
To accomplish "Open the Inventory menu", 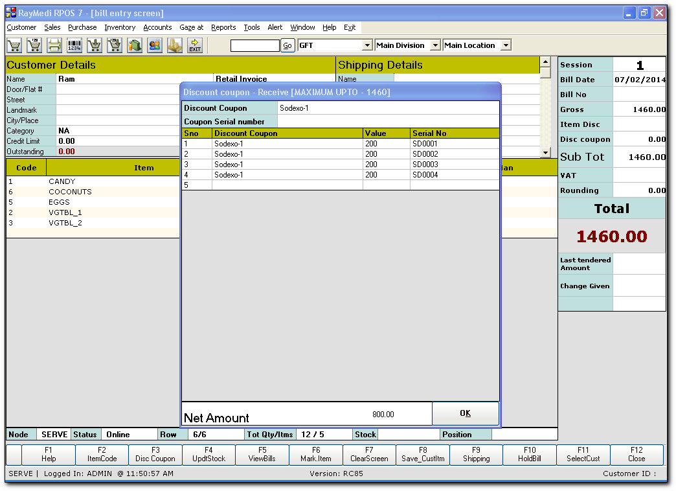I will (120, 27).
